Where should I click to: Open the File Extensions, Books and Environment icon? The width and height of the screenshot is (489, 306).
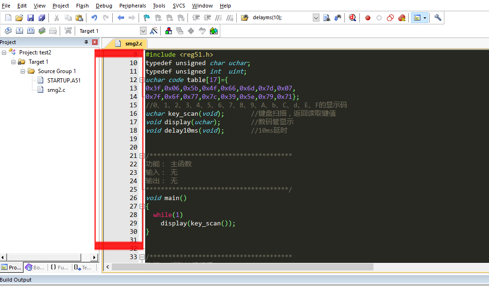(x=169, y=31)
